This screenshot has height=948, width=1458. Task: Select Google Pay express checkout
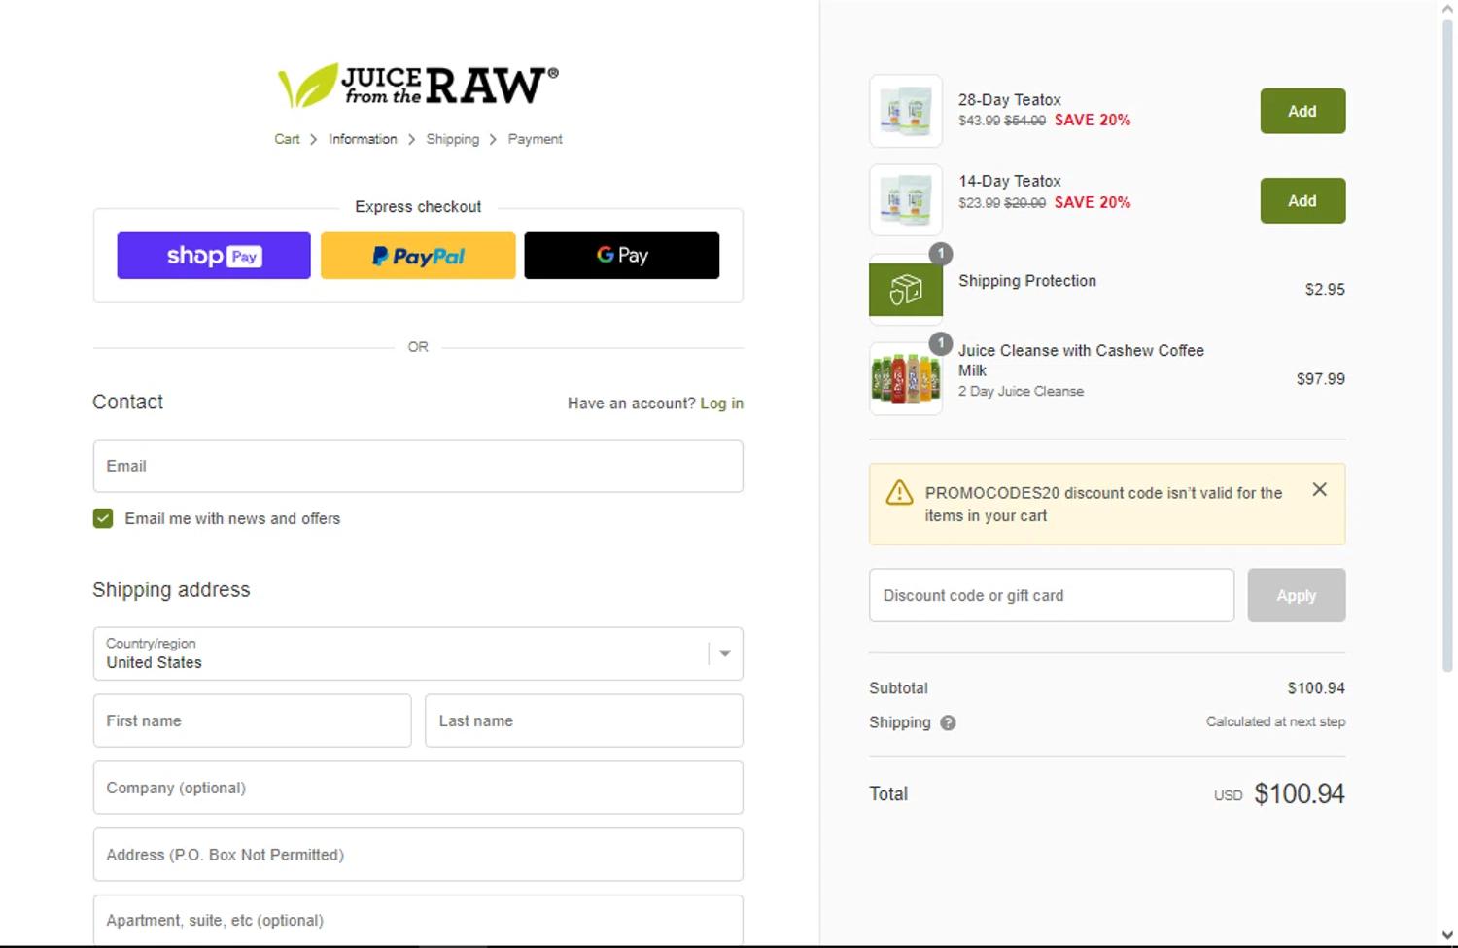622,256
